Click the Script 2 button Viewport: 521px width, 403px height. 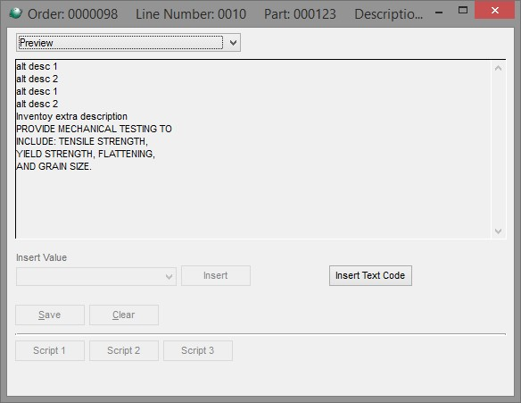[x=124, y=350]
